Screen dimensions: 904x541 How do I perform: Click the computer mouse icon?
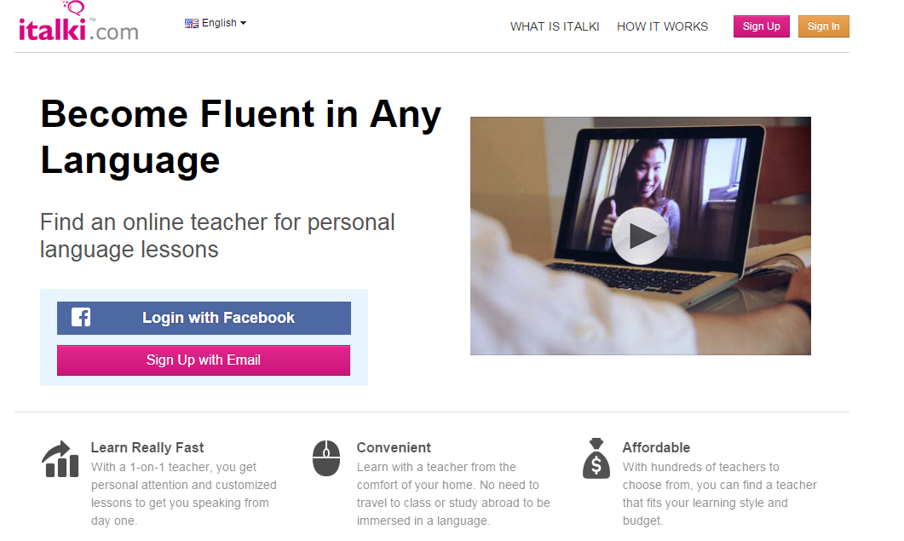[x=326, y=458]
